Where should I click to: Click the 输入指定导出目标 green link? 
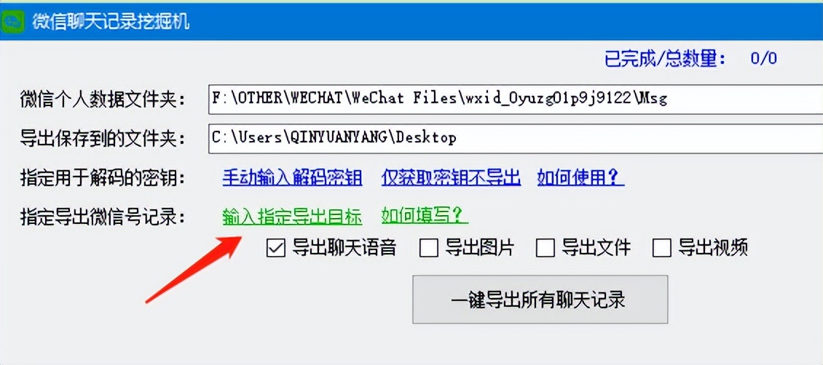tap(292, 216)
